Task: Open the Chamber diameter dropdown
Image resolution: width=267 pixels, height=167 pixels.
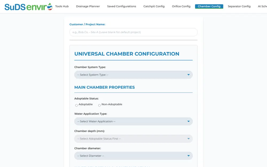Action: pyautogui.click(x=133, y=156)
